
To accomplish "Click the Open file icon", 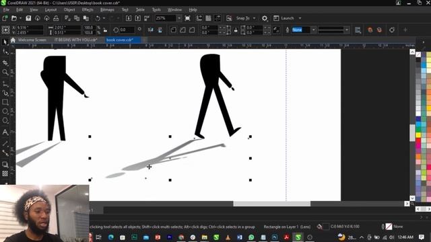I will click(x=13, y=18).
